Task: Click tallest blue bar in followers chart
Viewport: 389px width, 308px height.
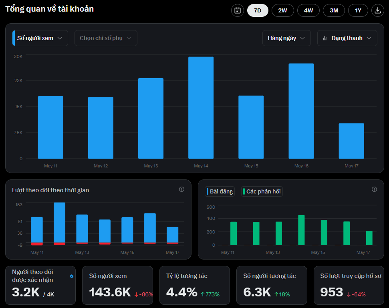Action: (60, 222)
